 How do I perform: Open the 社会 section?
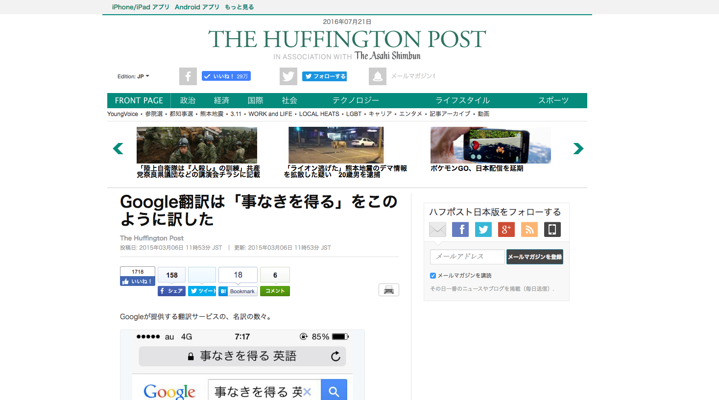pos(289,100)
